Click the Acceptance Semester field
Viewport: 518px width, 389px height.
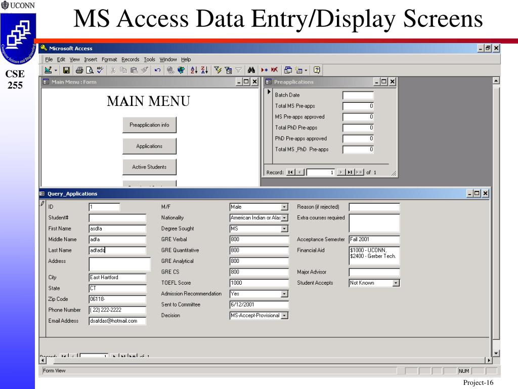point(374,240)
